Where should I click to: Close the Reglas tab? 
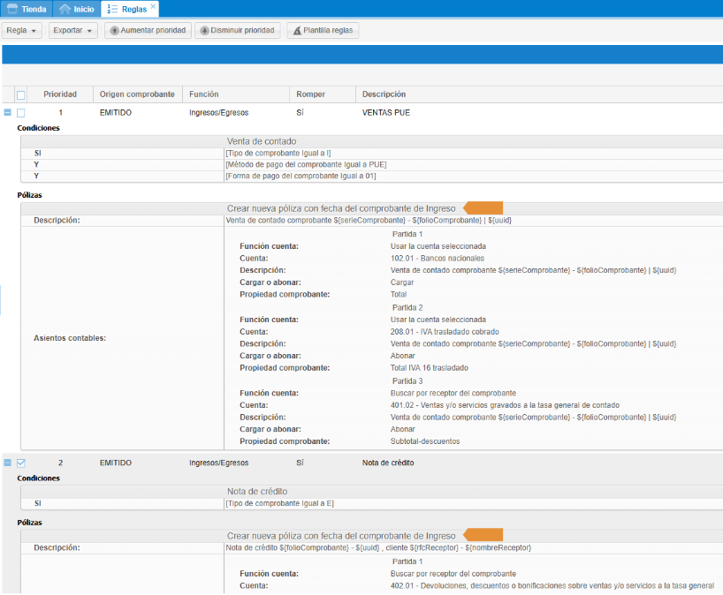153,6
